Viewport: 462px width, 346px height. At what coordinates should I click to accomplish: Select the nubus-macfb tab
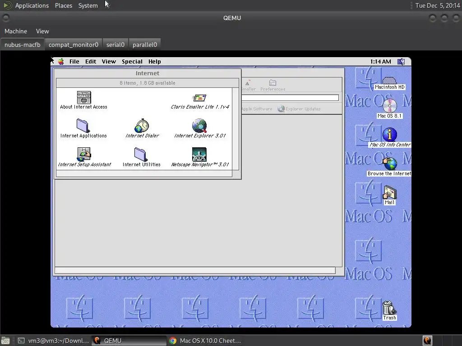pos(23,45)
